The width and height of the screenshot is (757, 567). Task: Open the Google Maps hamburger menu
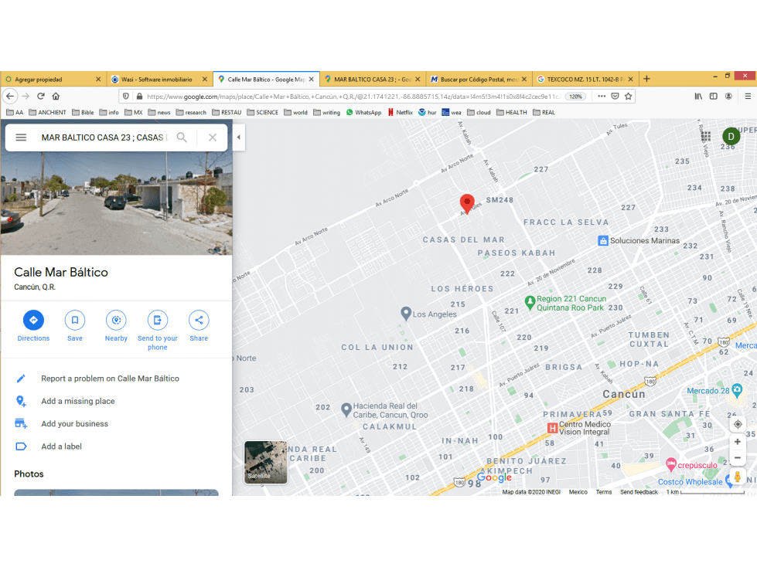pos(21,138)
